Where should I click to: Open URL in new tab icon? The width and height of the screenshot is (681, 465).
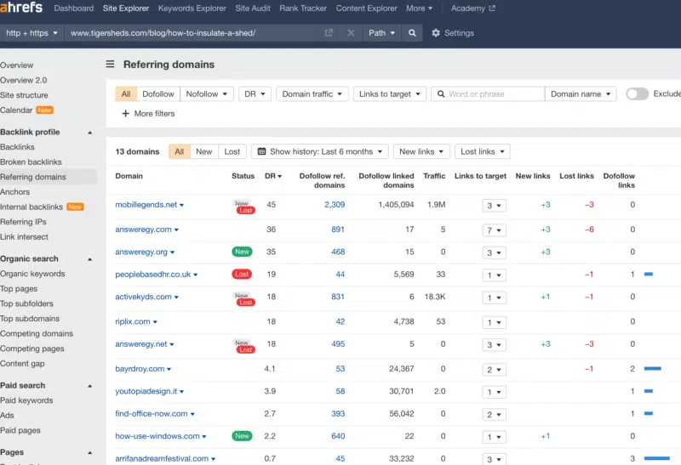329,33
